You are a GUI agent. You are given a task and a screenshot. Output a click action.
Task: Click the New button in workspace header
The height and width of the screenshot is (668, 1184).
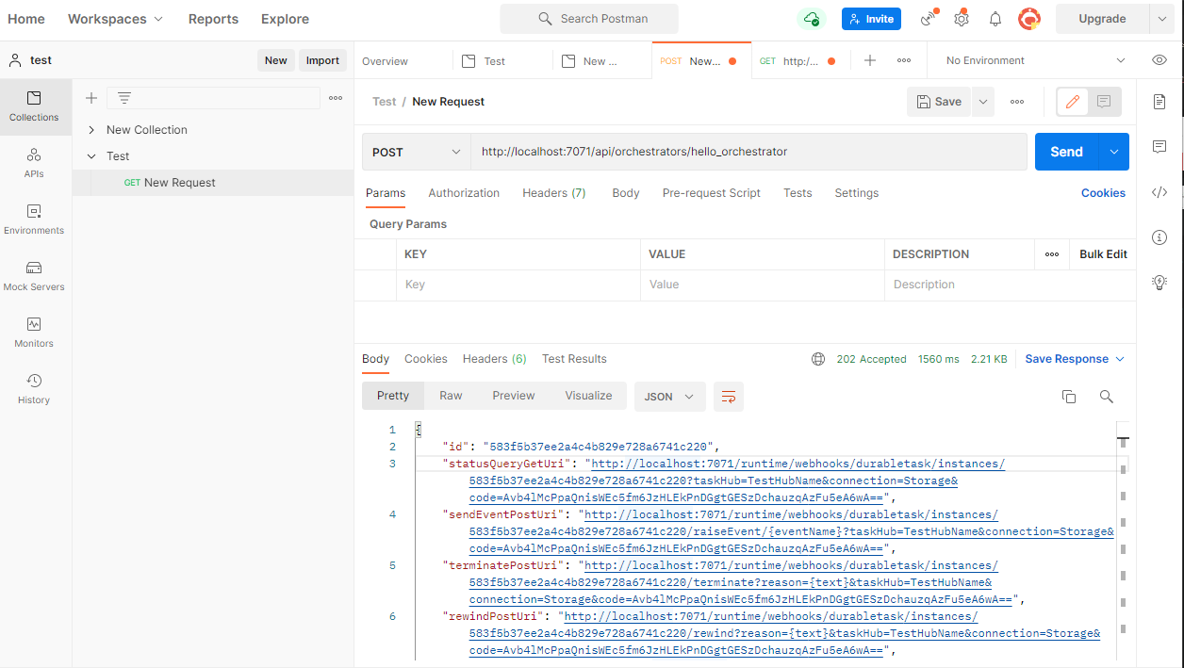[x=276, y=60]
